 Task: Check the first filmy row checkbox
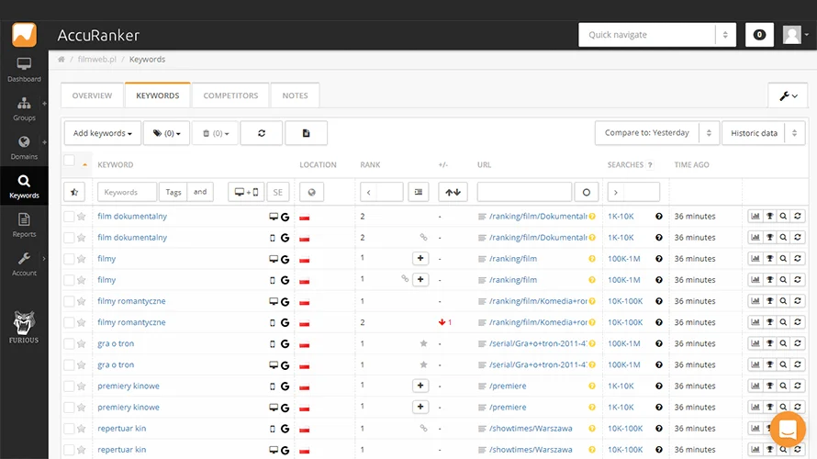click(69, 259)
